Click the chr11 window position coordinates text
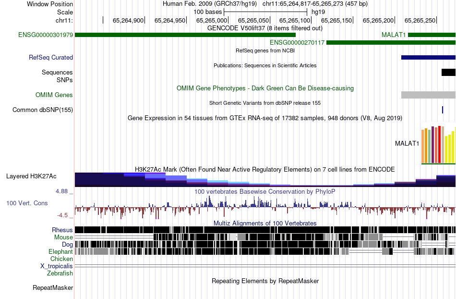The height and width of the screenshot is (299, 456). click(315, 4)
